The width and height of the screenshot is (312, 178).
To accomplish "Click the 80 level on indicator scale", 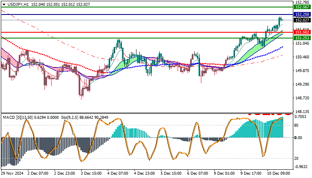I will tap(296, 125).
